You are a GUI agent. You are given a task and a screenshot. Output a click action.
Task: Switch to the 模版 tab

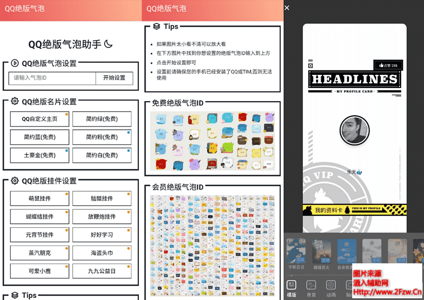(x=292, y=288)
